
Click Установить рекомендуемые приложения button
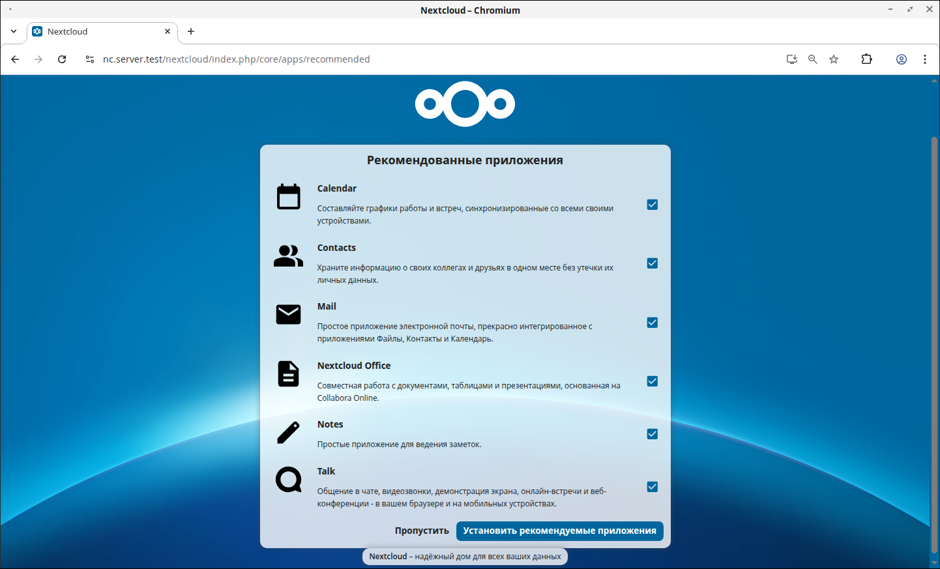(559, 531)
